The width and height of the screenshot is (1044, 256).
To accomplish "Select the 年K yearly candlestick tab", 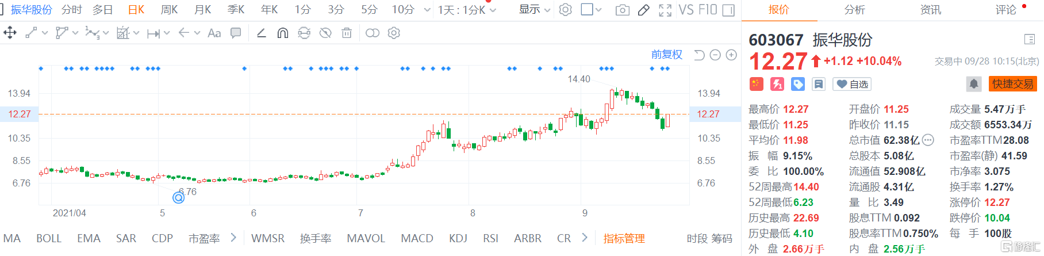I will 269,10.
